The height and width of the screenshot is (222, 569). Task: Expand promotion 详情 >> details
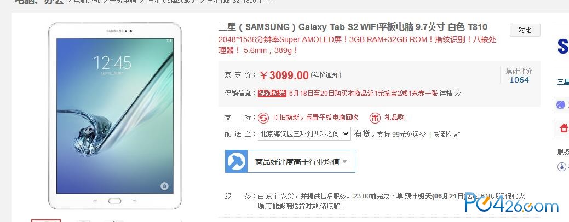point(450,94)
